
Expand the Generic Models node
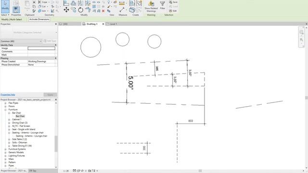click(5, 152)
